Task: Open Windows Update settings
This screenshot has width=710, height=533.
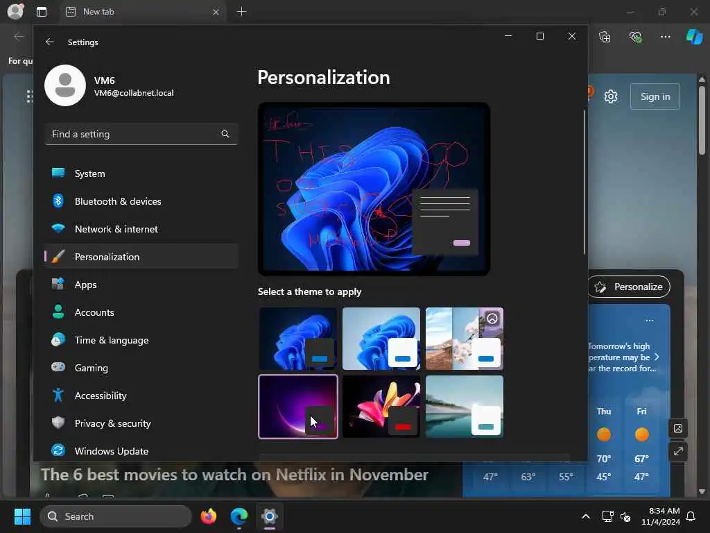Action: tap(141, 451)
